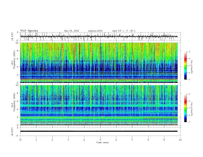The height and width of the screenshot is (157, 203).
Task: Click the ch.2 PSD color bar
Action: (185, 108)
